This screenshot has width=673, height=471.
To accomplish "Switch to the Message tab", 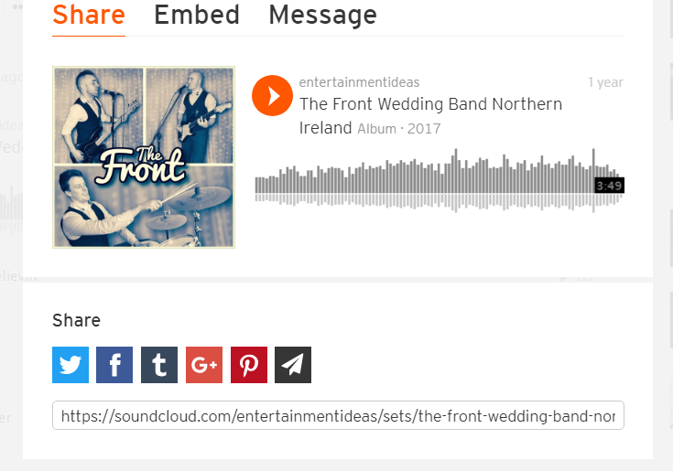I will 322,15.
